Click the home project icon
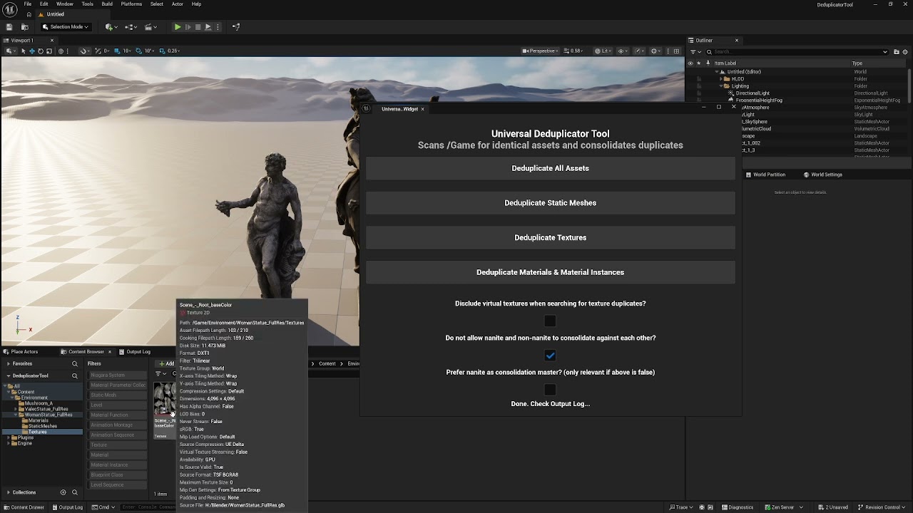The height and width of the screenshot is (513, 913). tap(29, 14)
